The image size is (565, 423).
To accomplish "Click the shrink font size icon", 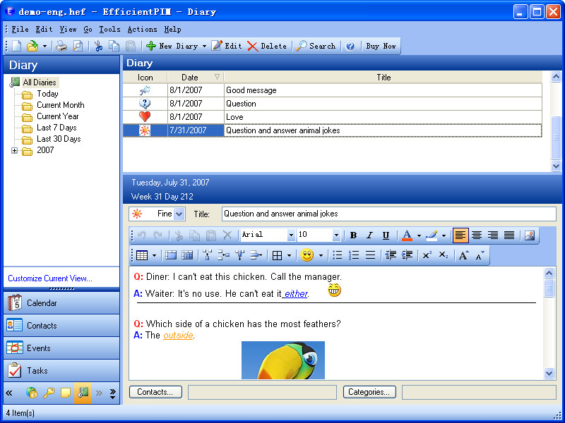I will point(480,255).
